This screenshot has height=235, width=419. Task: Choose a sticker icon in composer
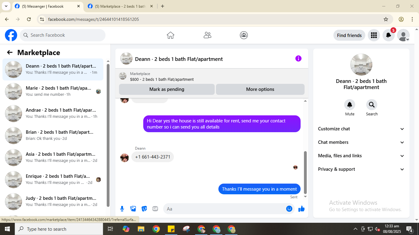144,209
